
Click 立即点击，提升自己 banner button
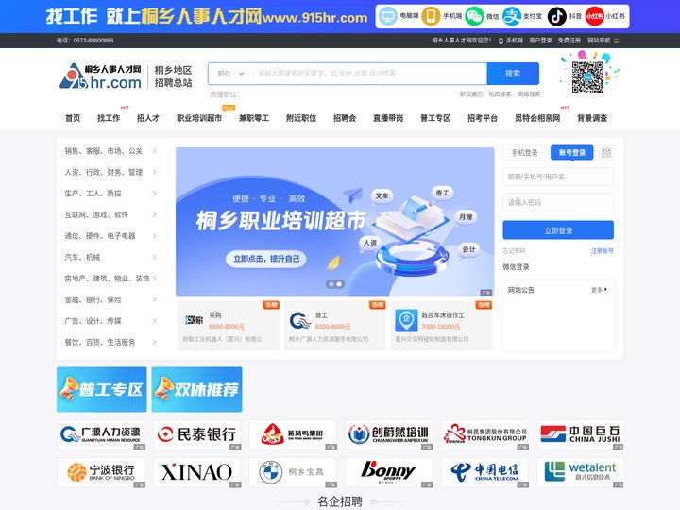pos(266,259)
